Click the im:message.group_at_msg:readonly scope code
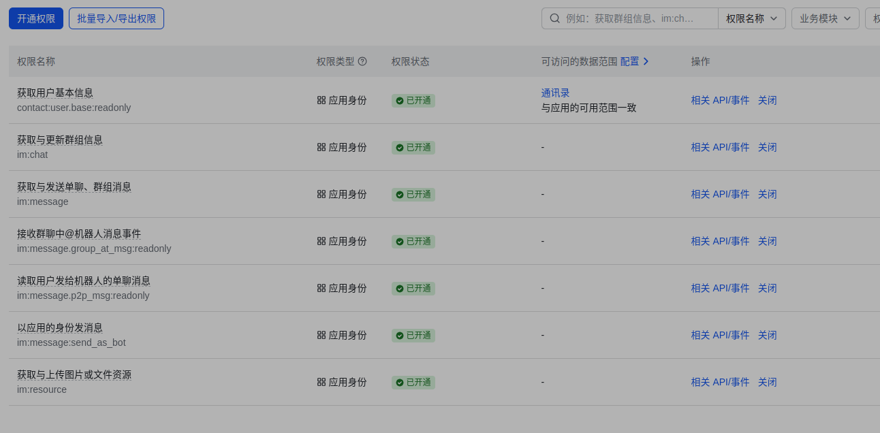The image size is (880, 433). (94, 248)
